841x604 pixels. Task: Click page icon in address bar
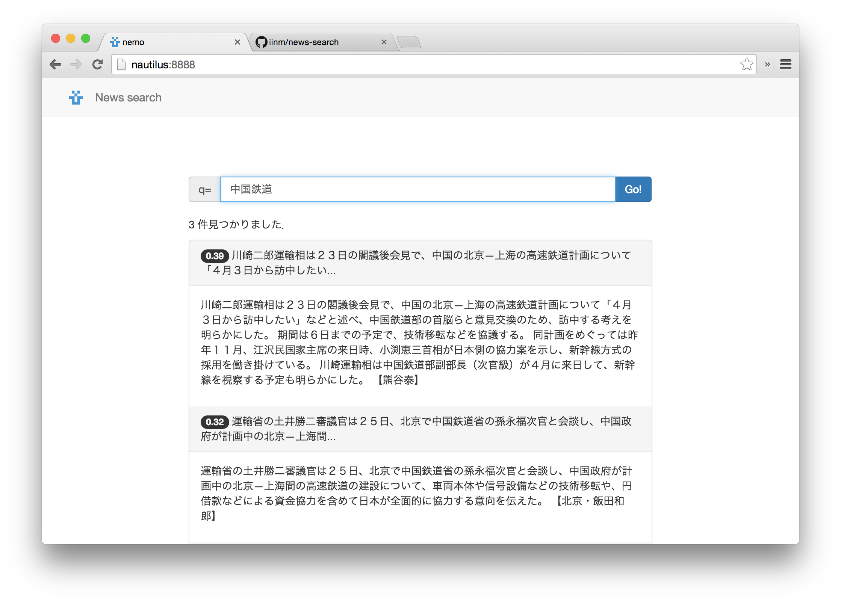coord(121,65)
